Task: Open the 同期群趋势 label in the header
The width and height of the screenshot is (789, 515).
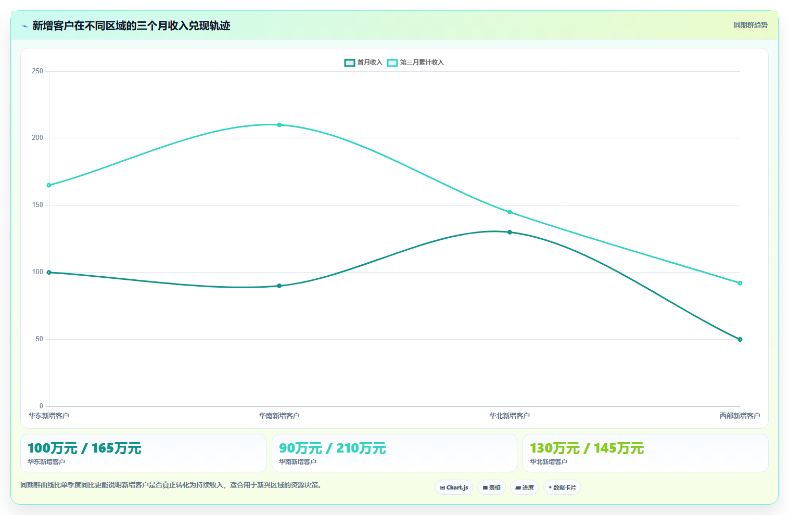Action: click(x=750, y=25)
